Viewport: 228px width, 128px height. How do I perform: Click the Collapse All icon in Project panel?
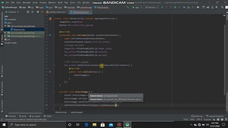pyautogui.click(x=32, y=12)
